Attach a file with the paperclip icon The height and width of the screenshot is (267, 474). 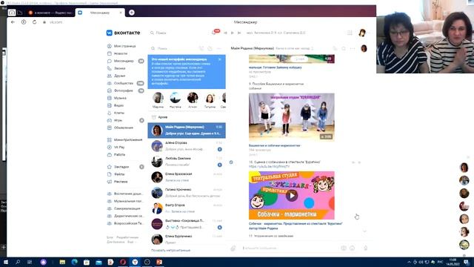(233, 248)
